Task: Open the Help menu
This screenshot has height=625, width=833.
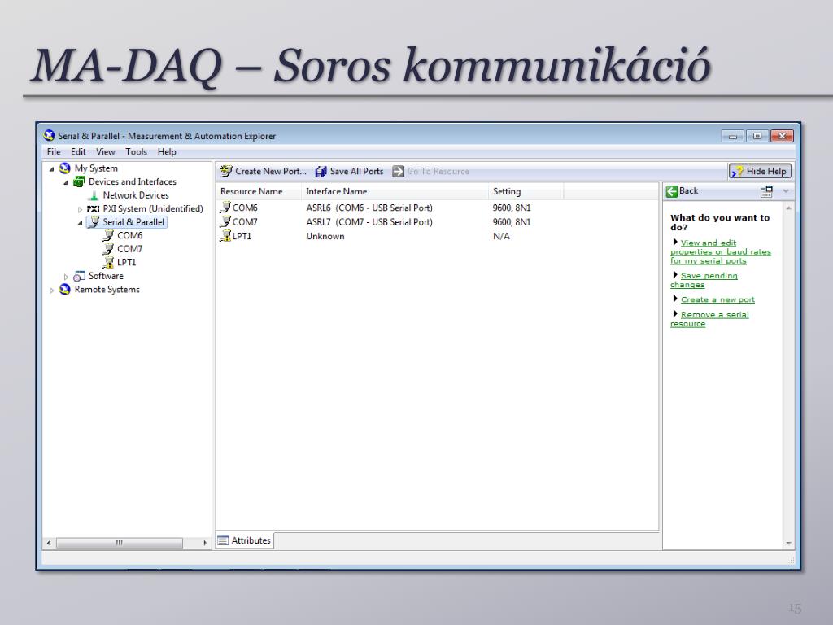Action: tap(167, 152)
